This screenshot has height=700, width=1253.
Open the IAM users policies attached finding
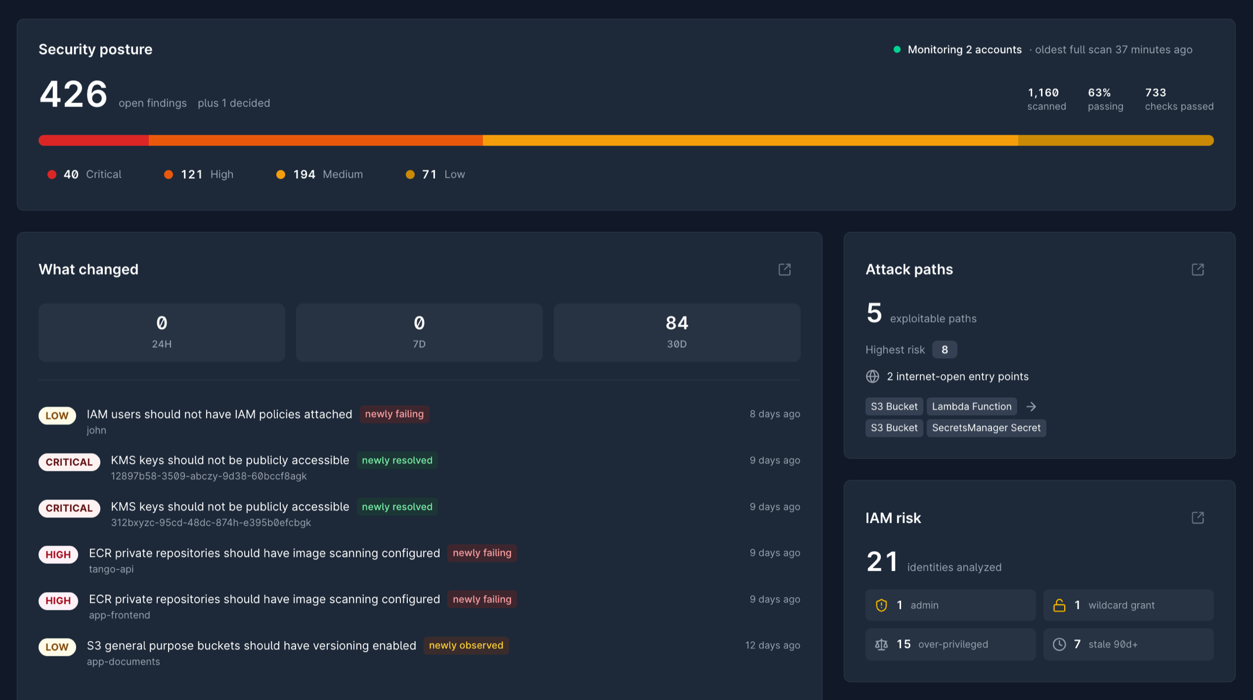click(419, 421)
